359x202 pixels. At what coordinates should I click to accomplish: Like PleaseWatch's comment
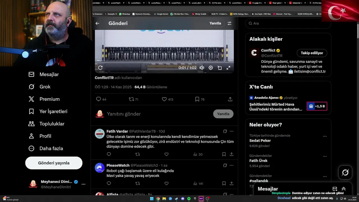pyautogui.click(x=166, y=183)
